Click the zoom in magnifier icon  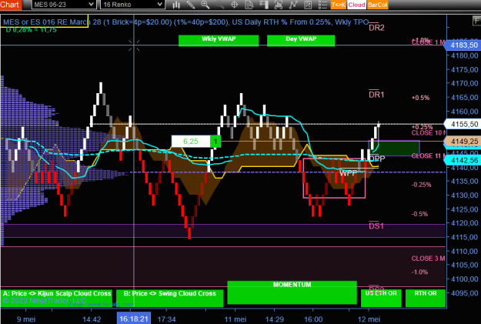pos(205,5)
